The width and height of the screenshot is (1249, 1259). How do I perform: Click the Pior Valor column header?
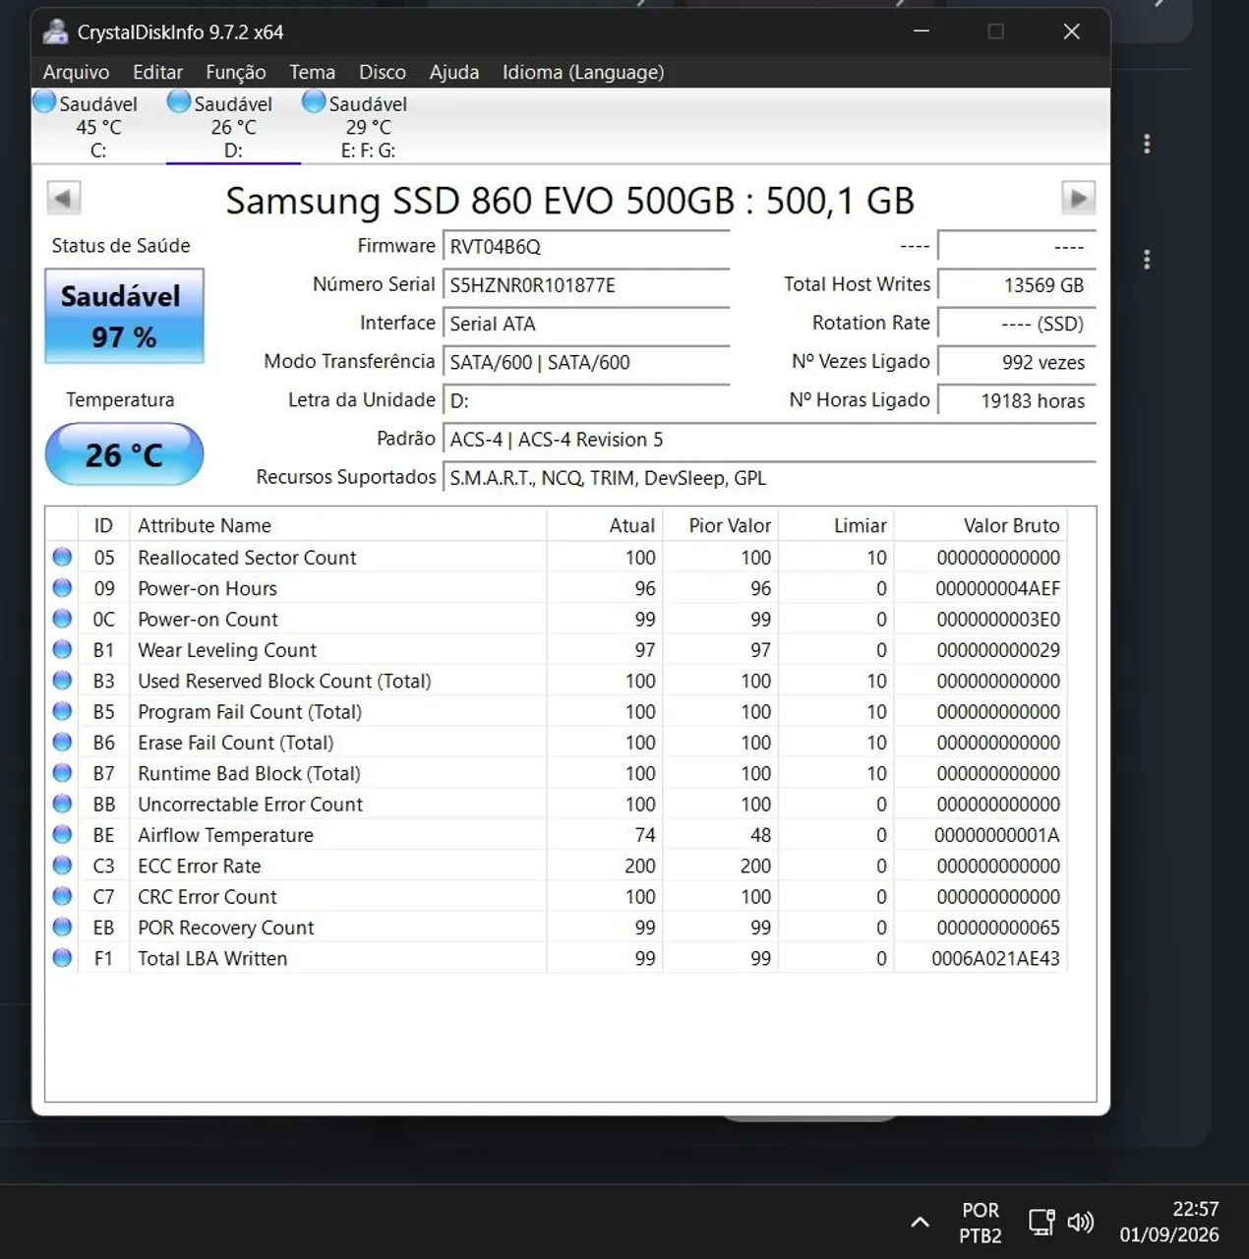click(x=721, y=525)
